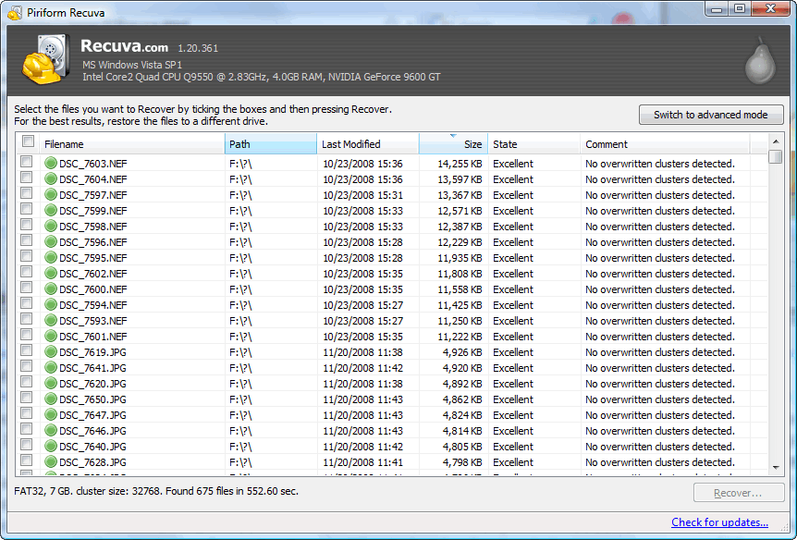Click the green circle beside DSC_7640.JPG

[50, 447]
